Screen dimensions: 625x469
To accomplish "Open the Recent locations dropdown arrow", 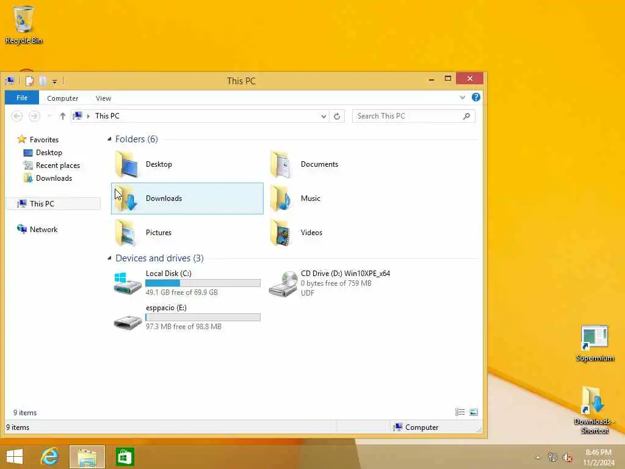I will click(49, 116).
